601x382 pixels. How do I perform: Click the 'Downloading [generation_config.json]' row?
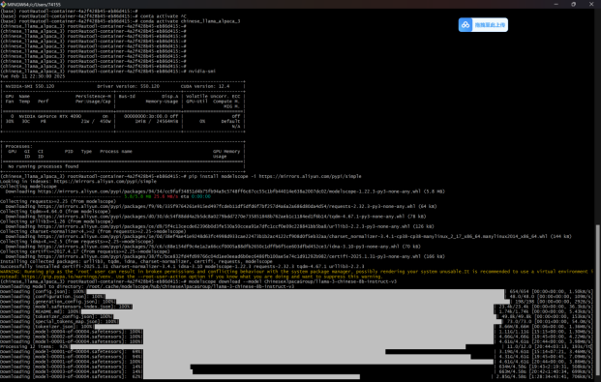296,302
